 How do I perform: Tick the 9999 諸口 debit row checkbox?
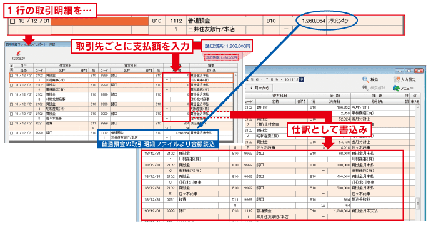pos(11,133)
